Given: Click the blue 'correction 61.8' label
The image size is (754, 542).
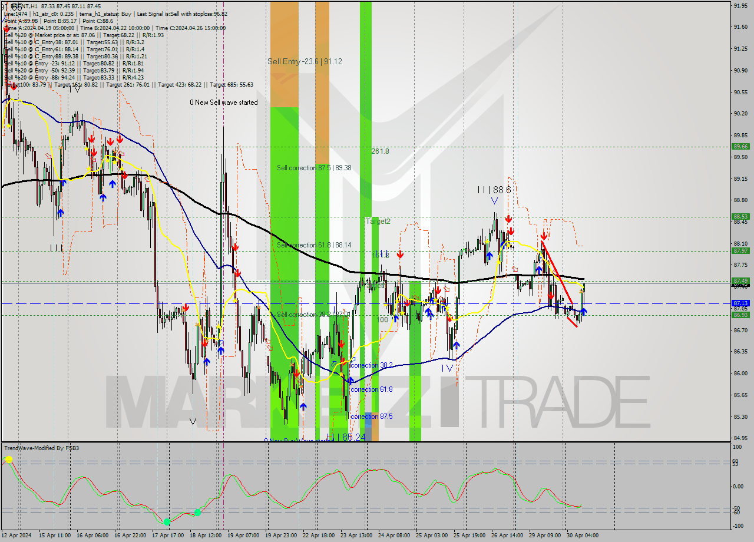Looking at the screenshot, I should click(x=371, y=389).
